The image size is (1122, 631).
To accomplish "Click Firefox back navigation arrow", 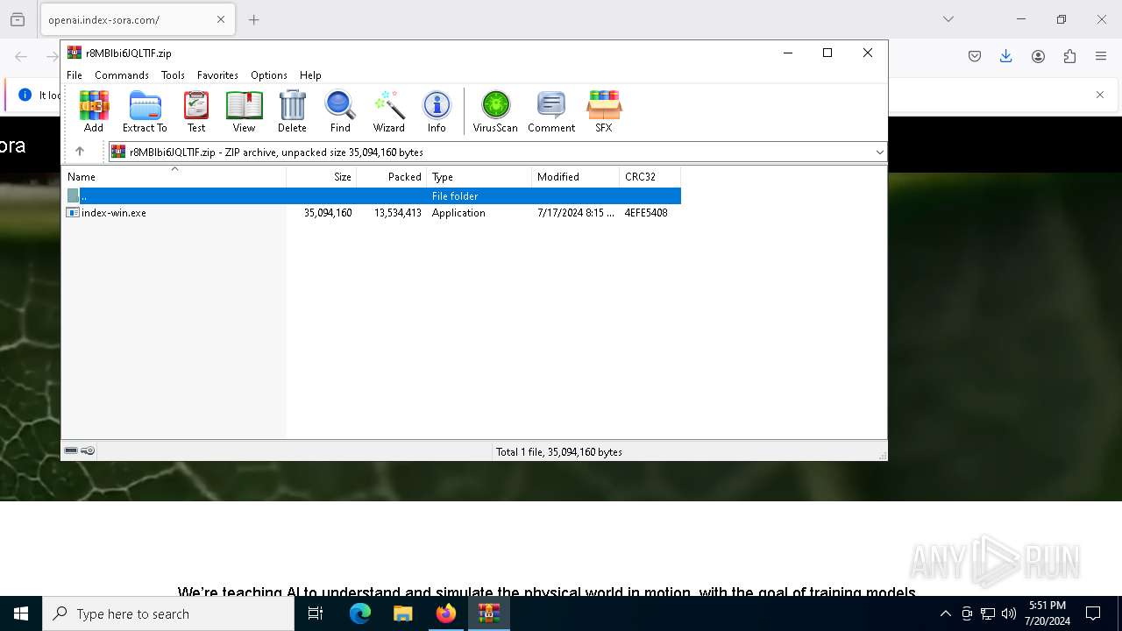I will (x=21, y=56).
